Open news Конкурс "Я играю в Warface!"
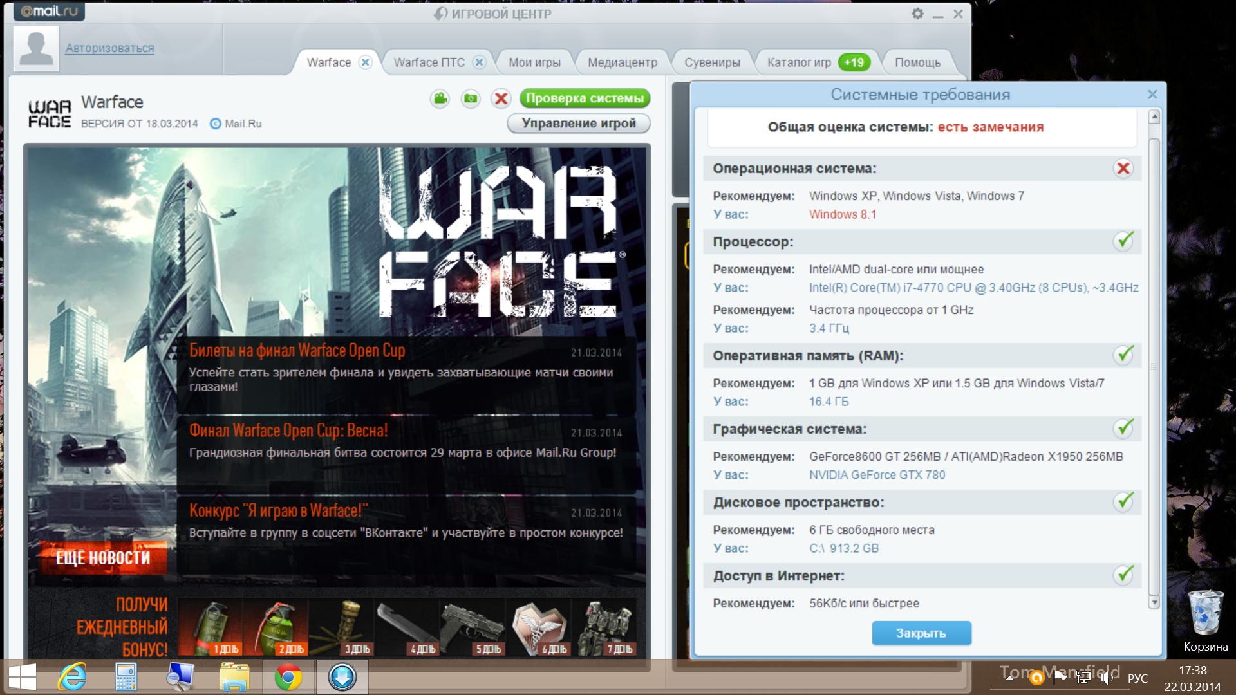 (278, 510)
